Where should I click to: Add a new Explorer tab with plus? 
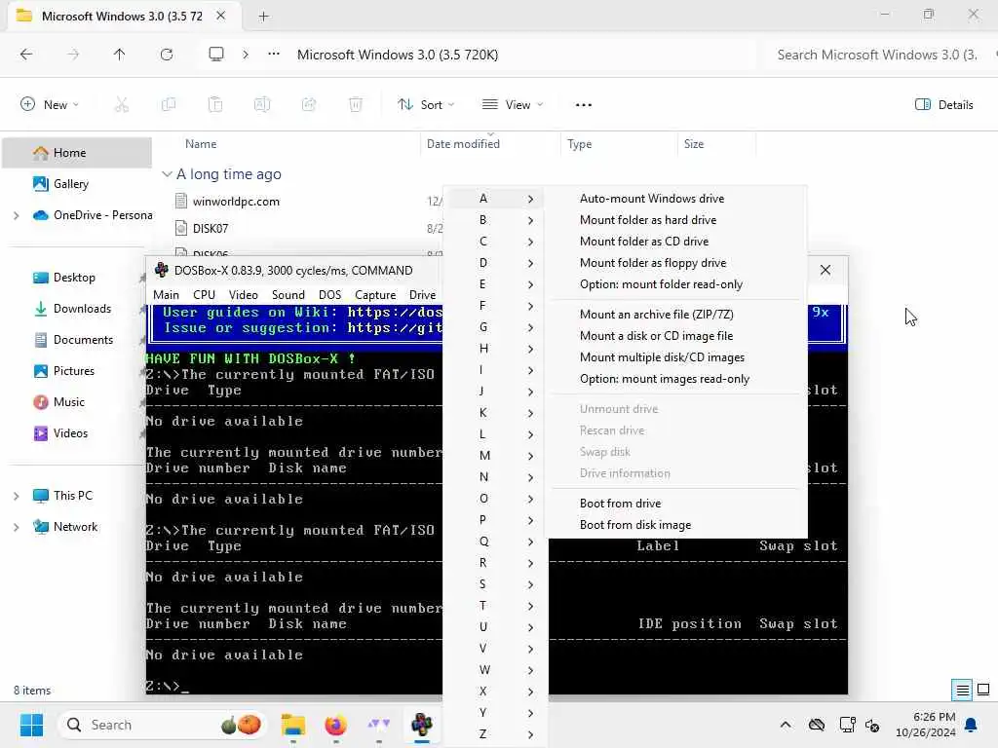click(x=263, y=17)
